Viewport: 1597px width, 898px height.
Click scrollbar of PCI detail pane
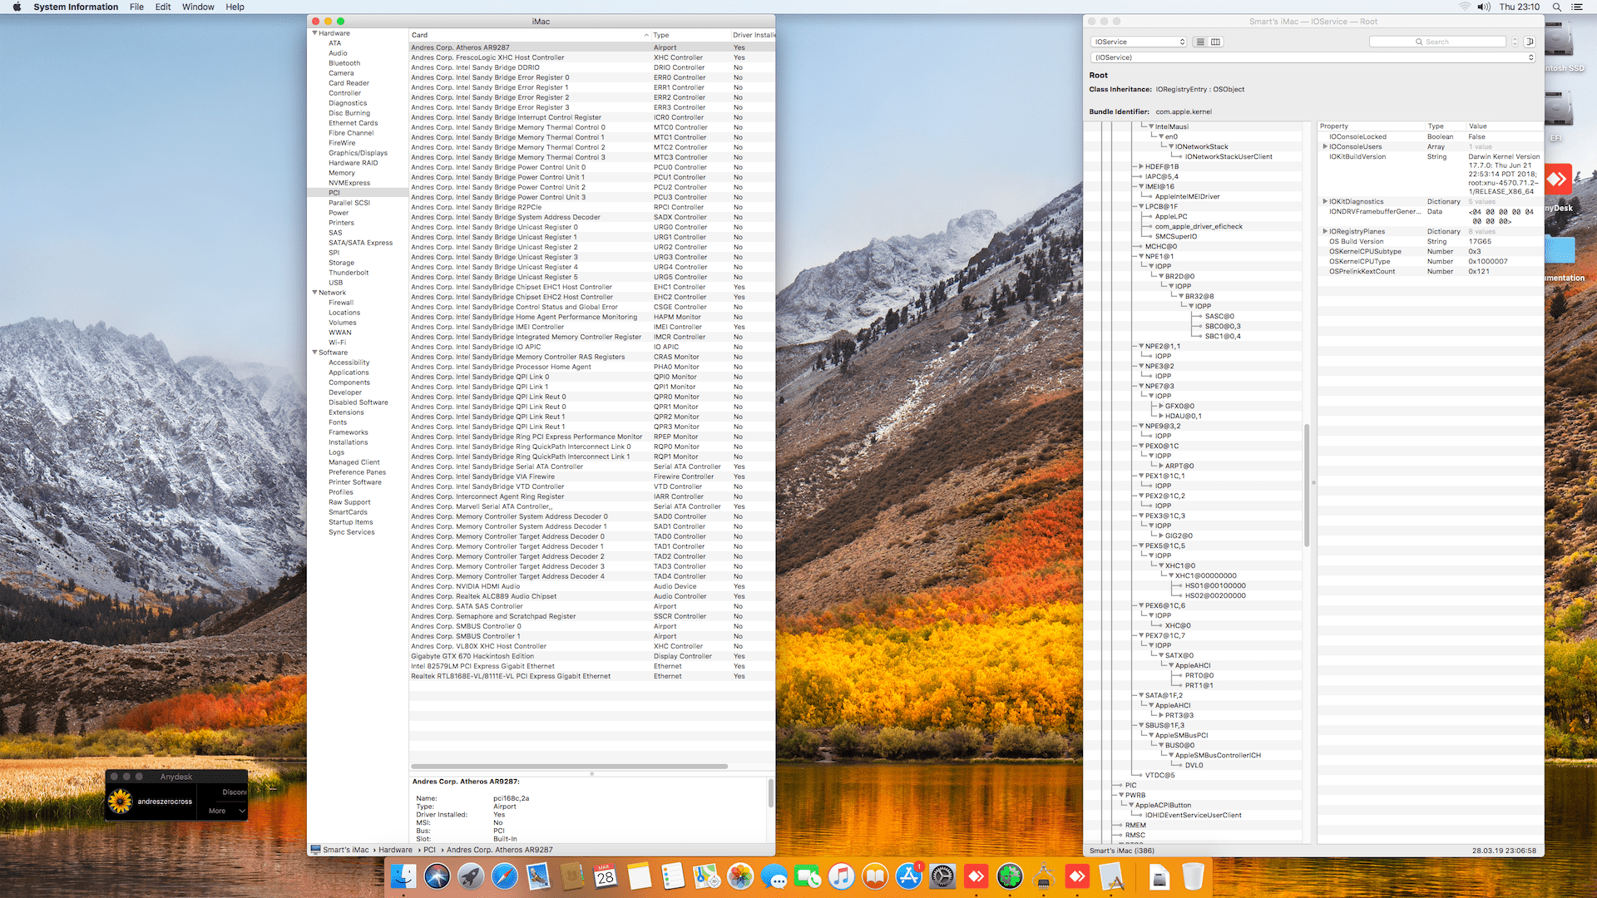[x=770, y=793]
